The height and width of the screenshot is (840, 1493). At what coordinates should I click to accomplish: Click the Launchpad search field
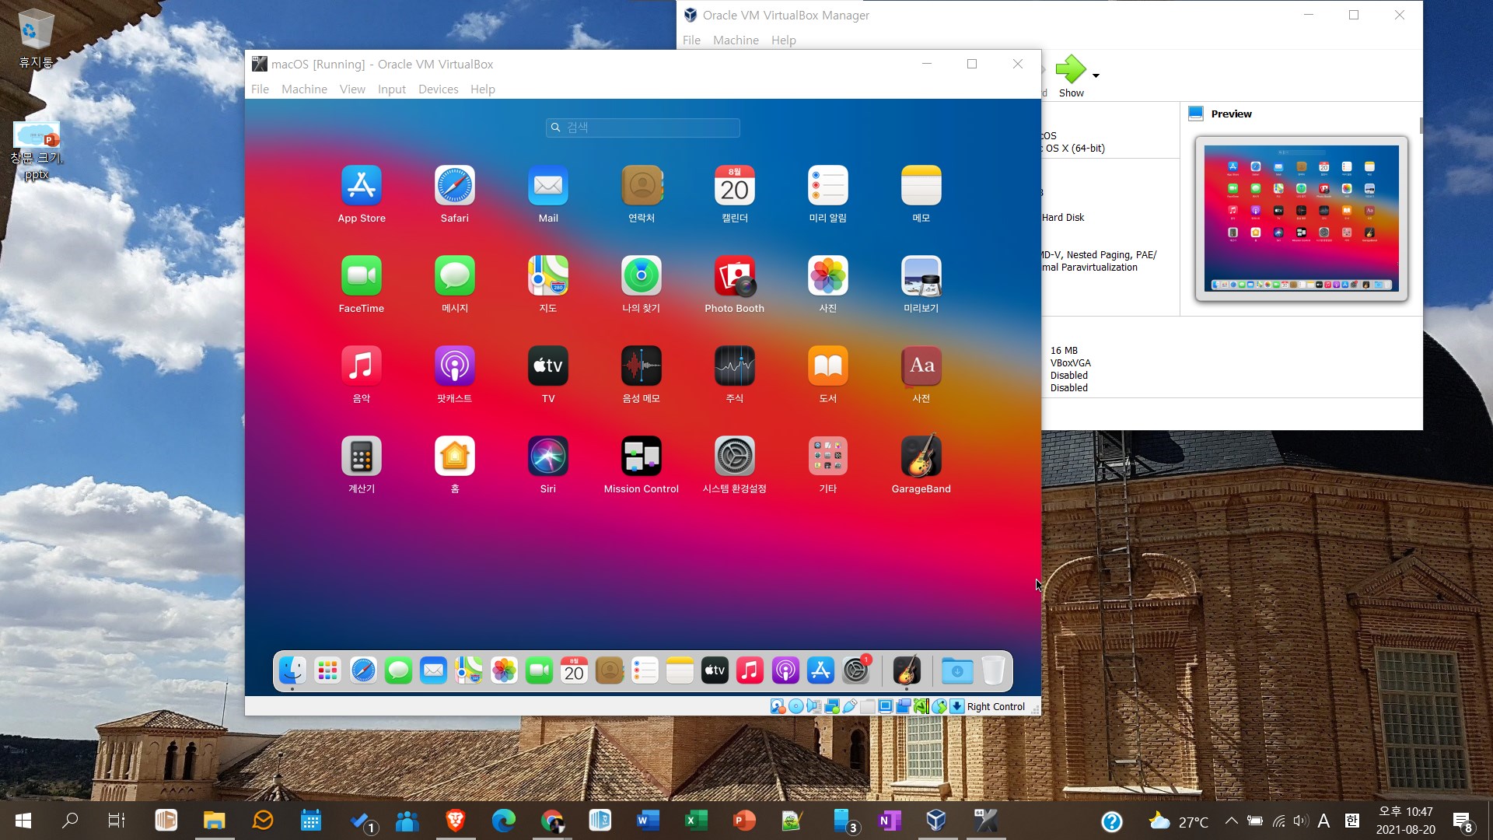(x=642, y=128)
